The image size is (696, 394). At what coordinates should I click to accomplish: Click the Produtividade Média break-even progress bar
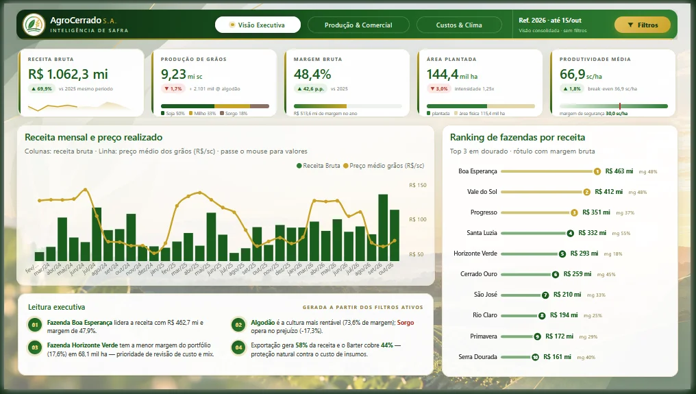[x=613, y=106]
